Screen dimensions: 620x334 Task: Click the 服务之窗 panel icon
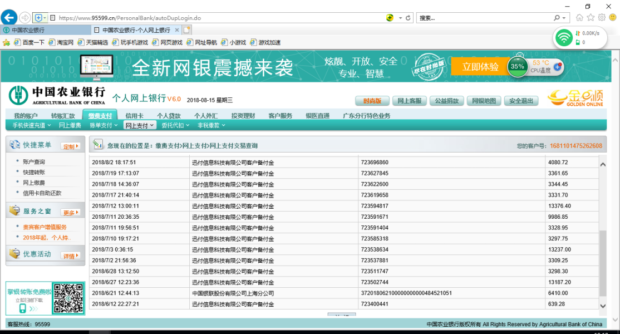click(14, 210)
